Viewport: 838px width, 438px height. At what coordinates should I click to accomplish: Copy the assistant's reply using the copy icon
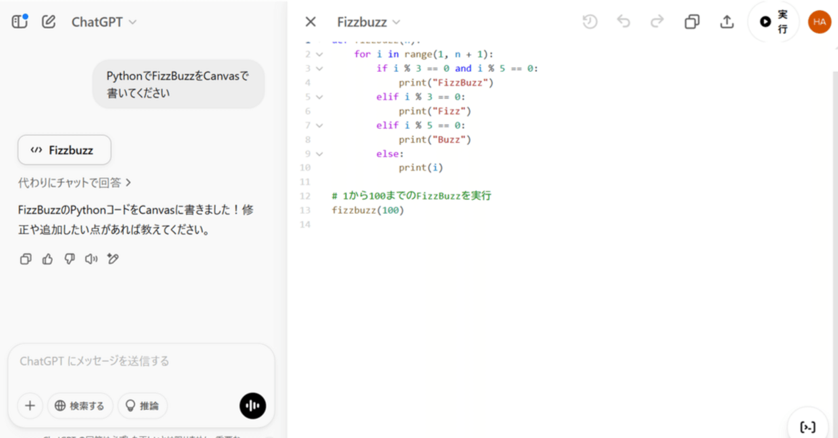pyautogui.click(x=25, y=259)
